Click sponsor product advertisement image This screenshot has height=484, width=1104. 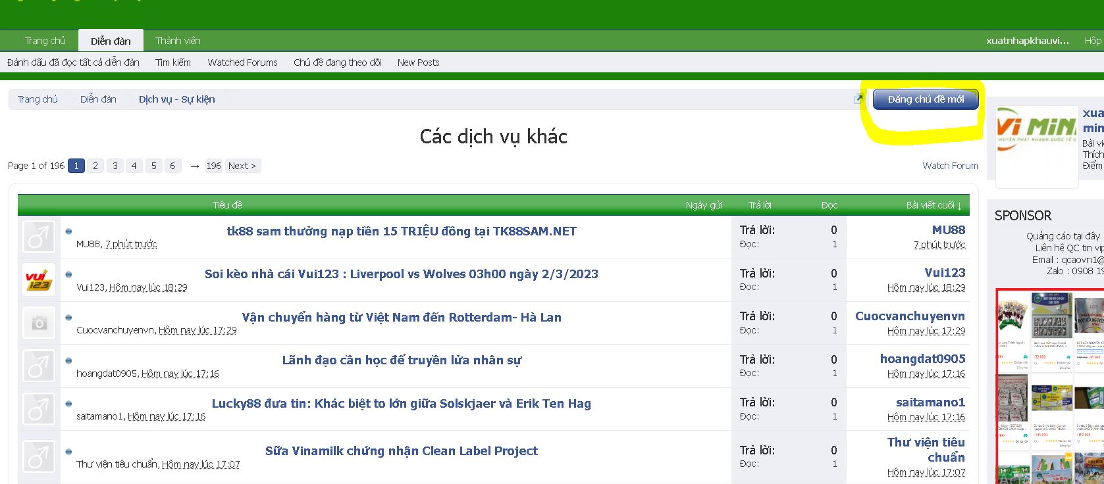1049,388
